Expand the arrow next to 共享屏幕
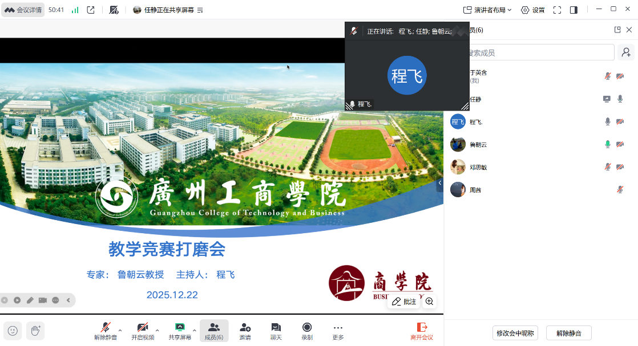This screenshot has width=638, height=346. point(195,330)
